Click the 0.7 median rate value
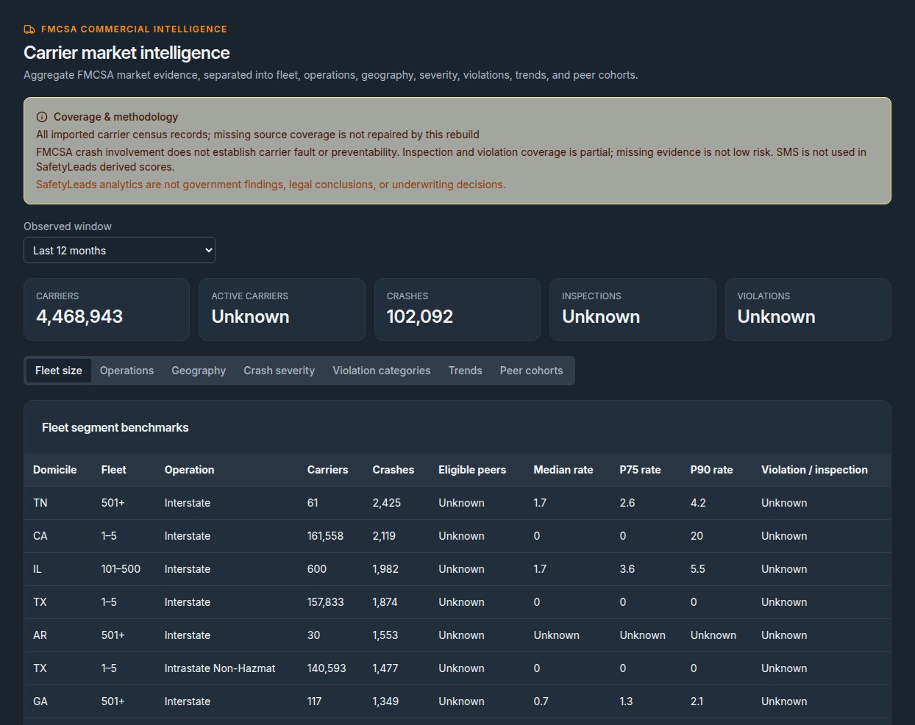 (541, 701)
